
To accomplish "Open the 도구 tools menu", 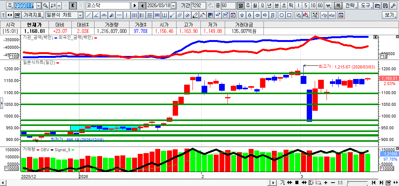I will 366,6.
